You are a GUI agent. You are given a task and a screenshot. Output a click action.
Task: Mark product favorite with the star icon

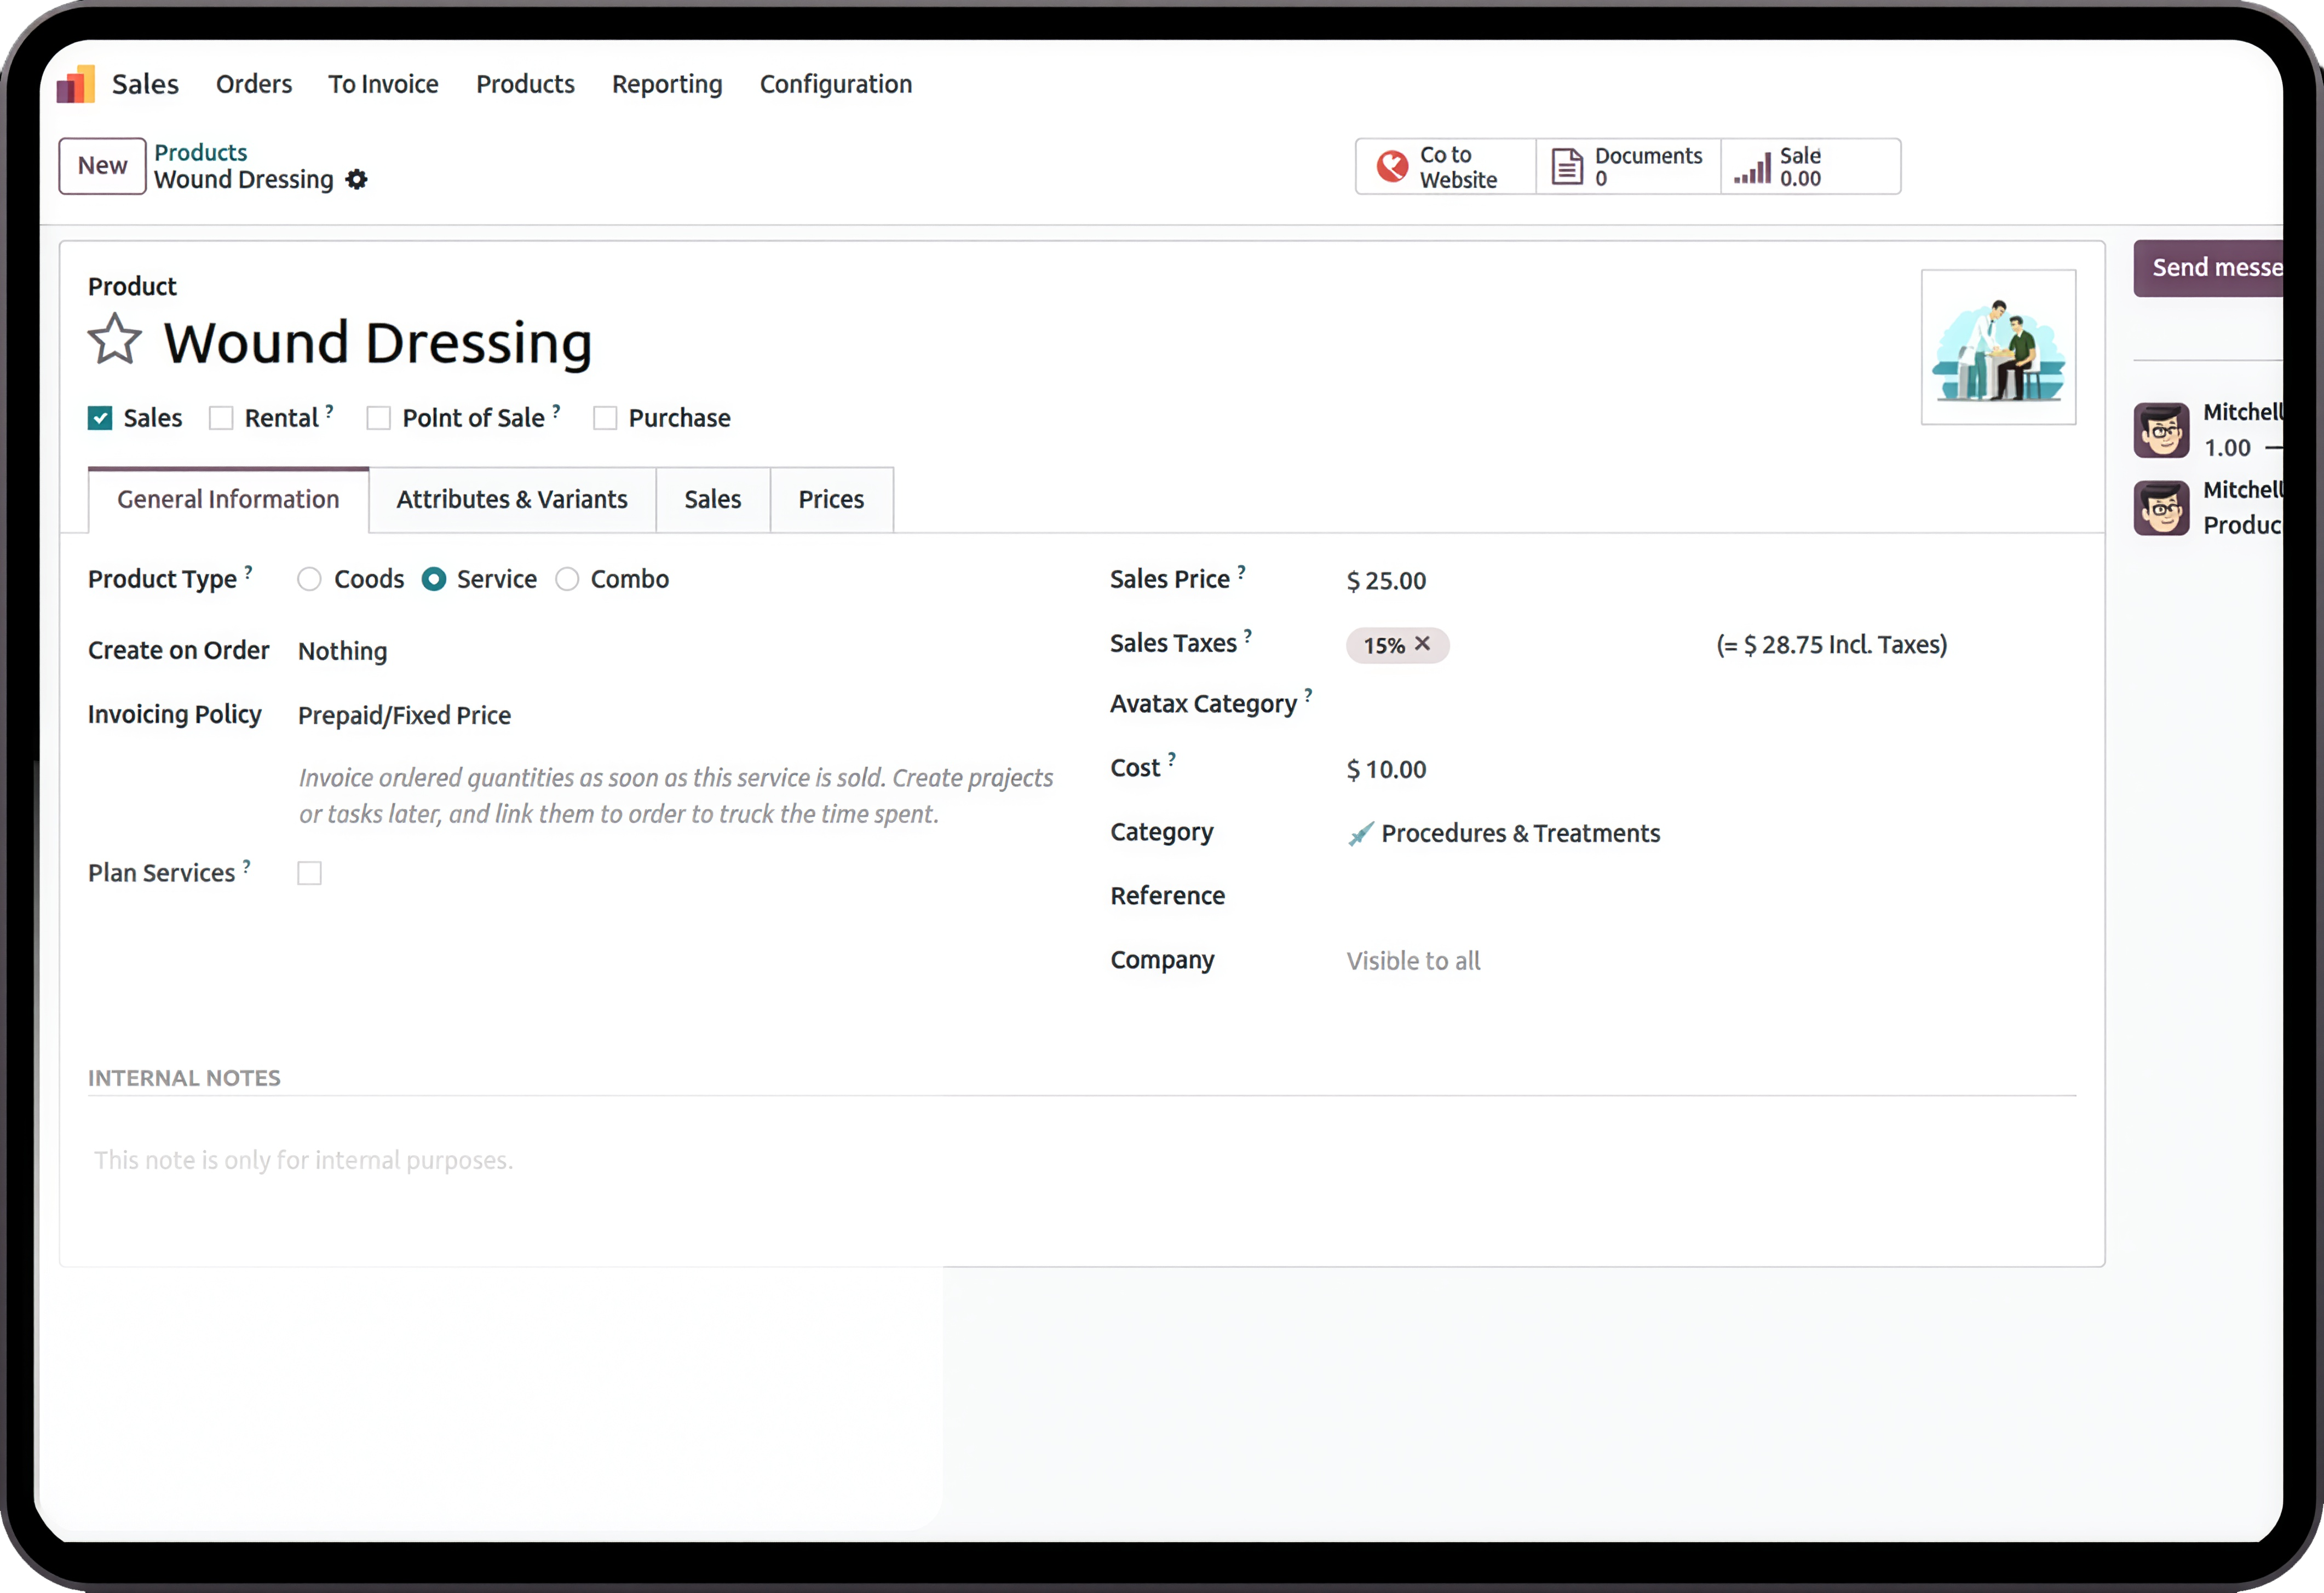coord(115,340)
